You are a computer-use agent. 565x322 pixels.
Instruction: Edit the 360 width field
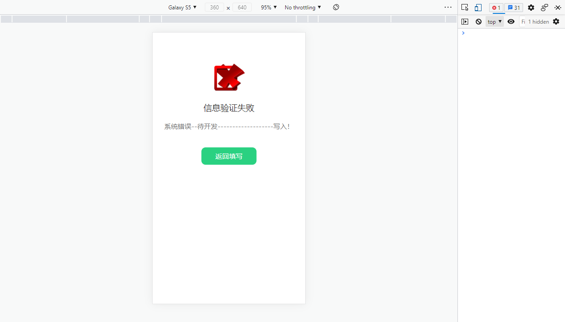click(214, 8)
